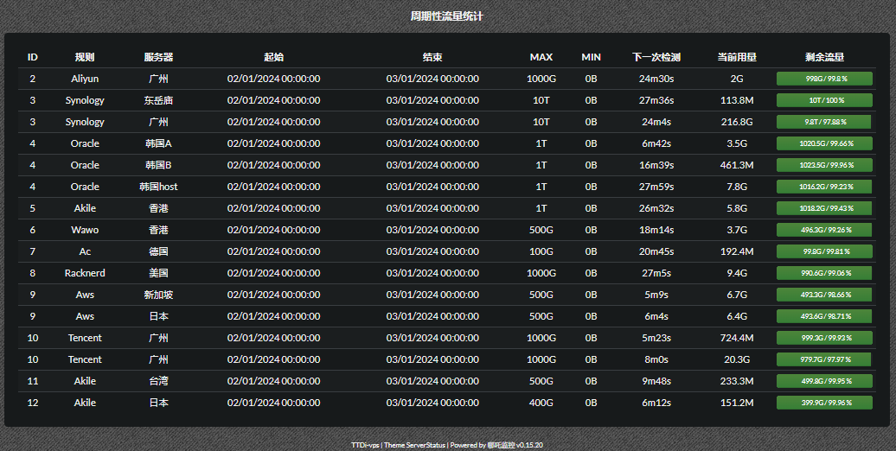Select the 下一次检测 column header
The image size is (896, 451).
point(656,57)
